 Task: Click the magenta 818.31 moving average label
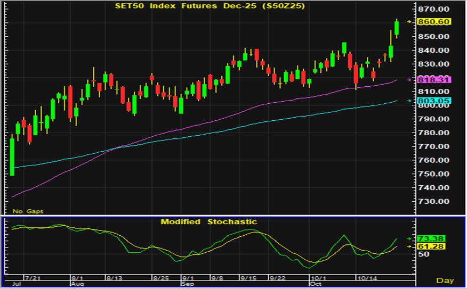point(435,79)
